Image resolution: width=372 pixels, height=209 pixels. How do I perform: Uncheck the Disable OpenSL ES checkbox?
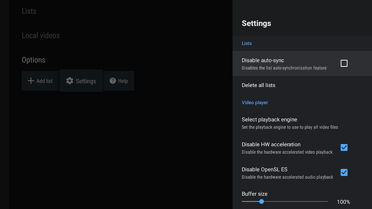click(344, 172)
